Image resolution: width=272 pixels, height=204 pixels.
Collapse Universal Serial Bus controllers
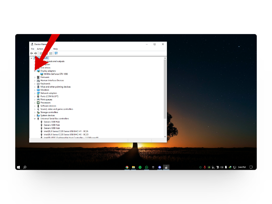[x=35, y=119]
